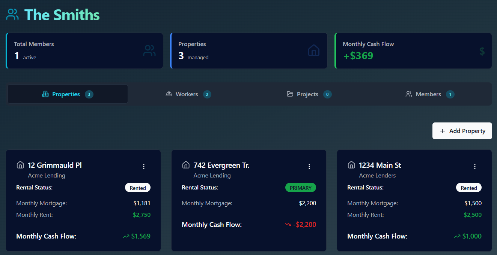Image resolution: width=497 pixels, height=255 pixels.
Task: Click the house icon next to 12 Grimmauld Pl
Action: [x=20, y=165]
